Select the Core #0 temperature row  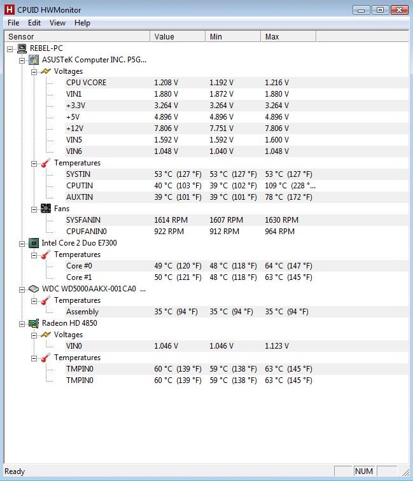click(237, 266)
